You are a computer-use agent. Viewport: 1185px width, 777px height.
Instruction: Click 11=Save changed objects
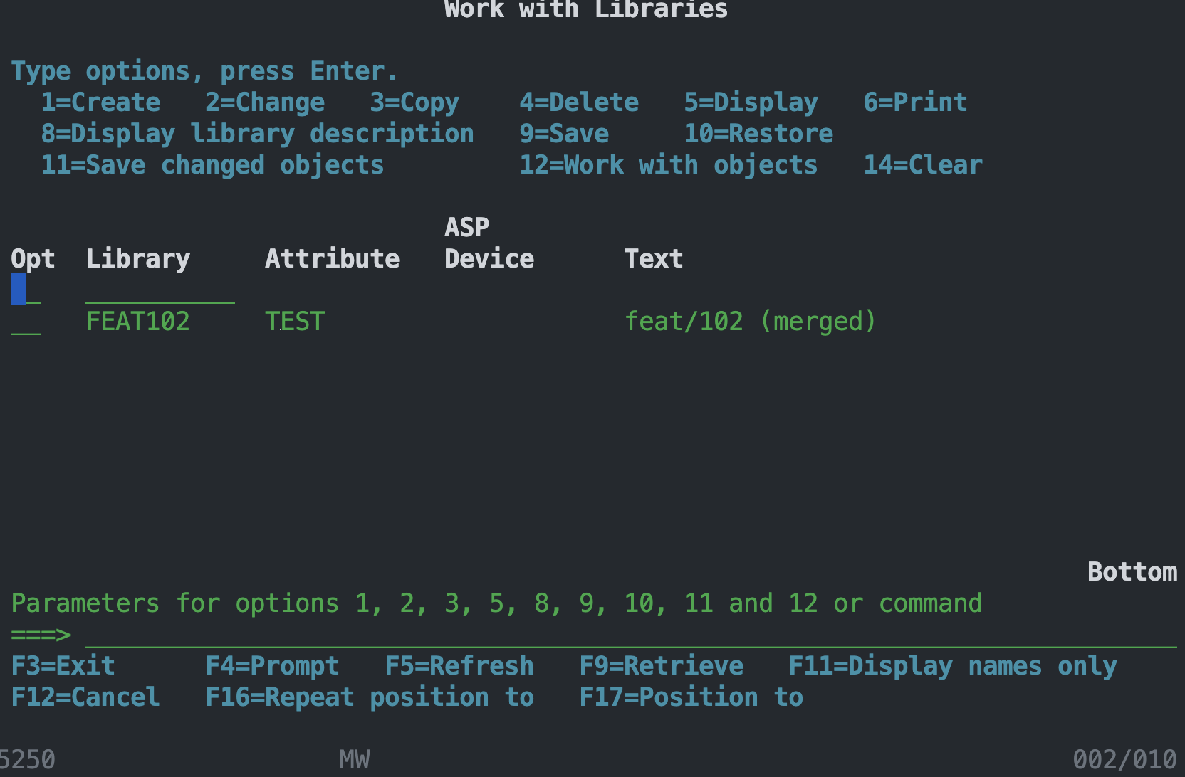(x=212, y=164)
